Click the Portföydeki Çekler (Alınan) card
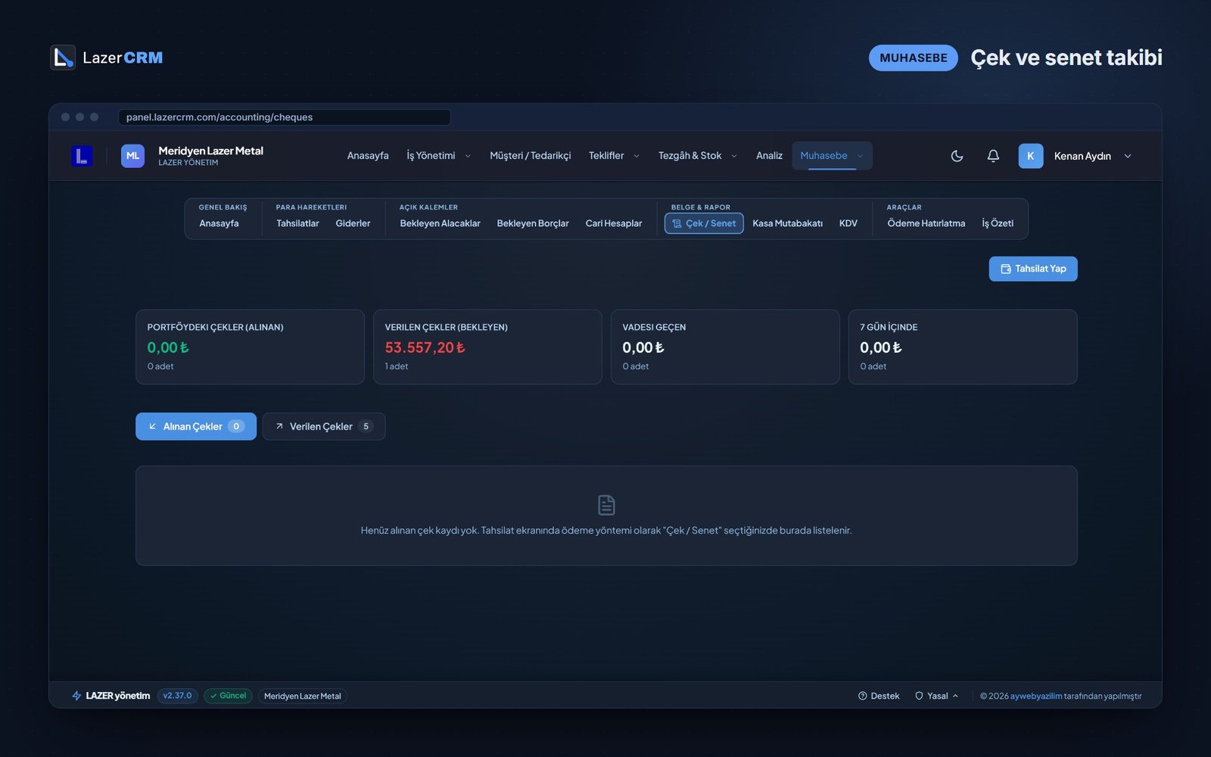1211x757 pixels. pyautogui.click(x=250, y=347)
